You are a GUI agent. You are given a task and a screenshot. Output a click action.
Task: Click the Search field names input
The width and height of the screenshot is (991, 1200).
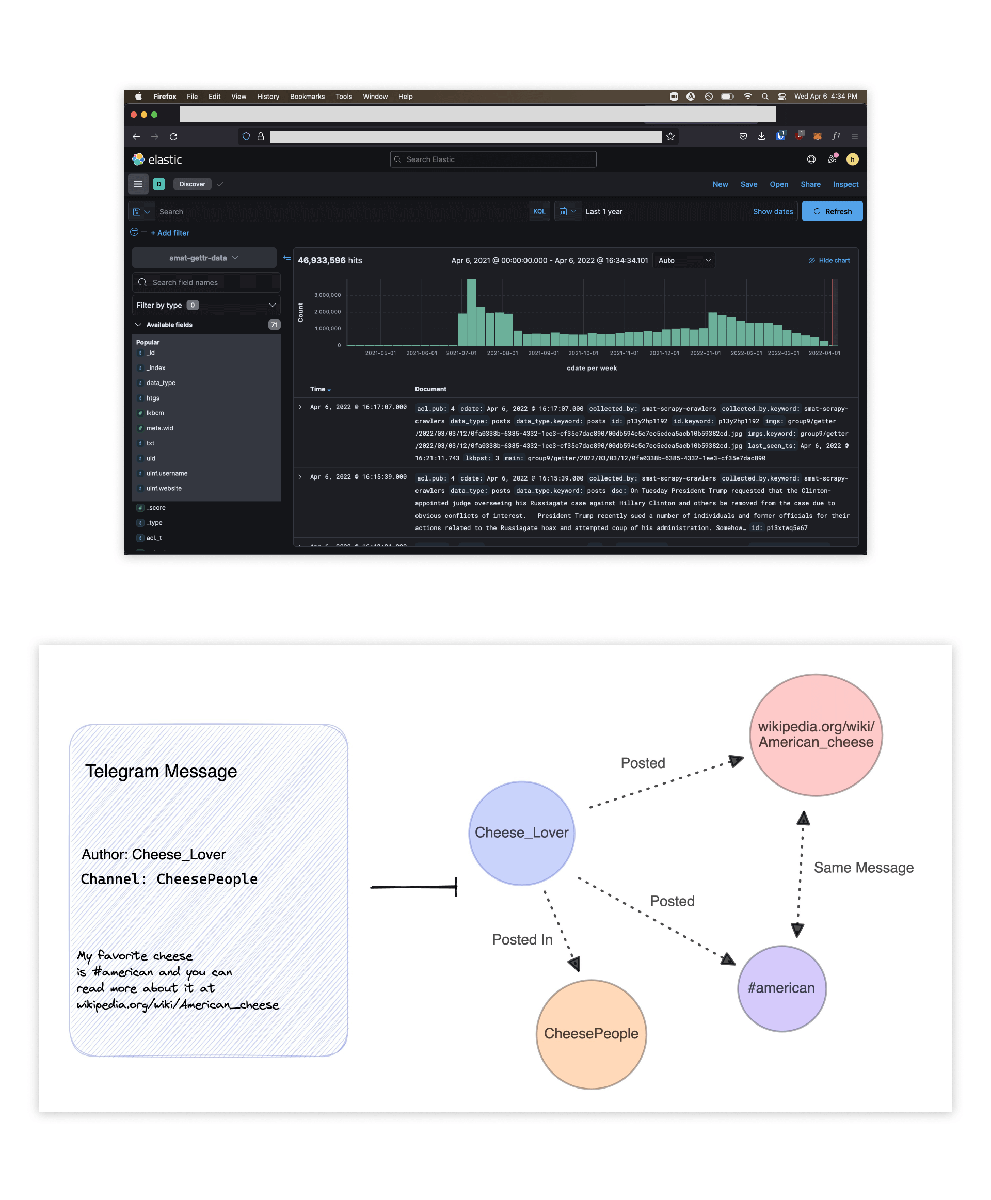point(206,283)
